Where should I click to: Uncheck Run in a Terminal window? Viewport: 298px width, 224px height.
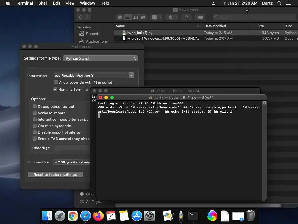pyautogui.click(x=55, y=89)
